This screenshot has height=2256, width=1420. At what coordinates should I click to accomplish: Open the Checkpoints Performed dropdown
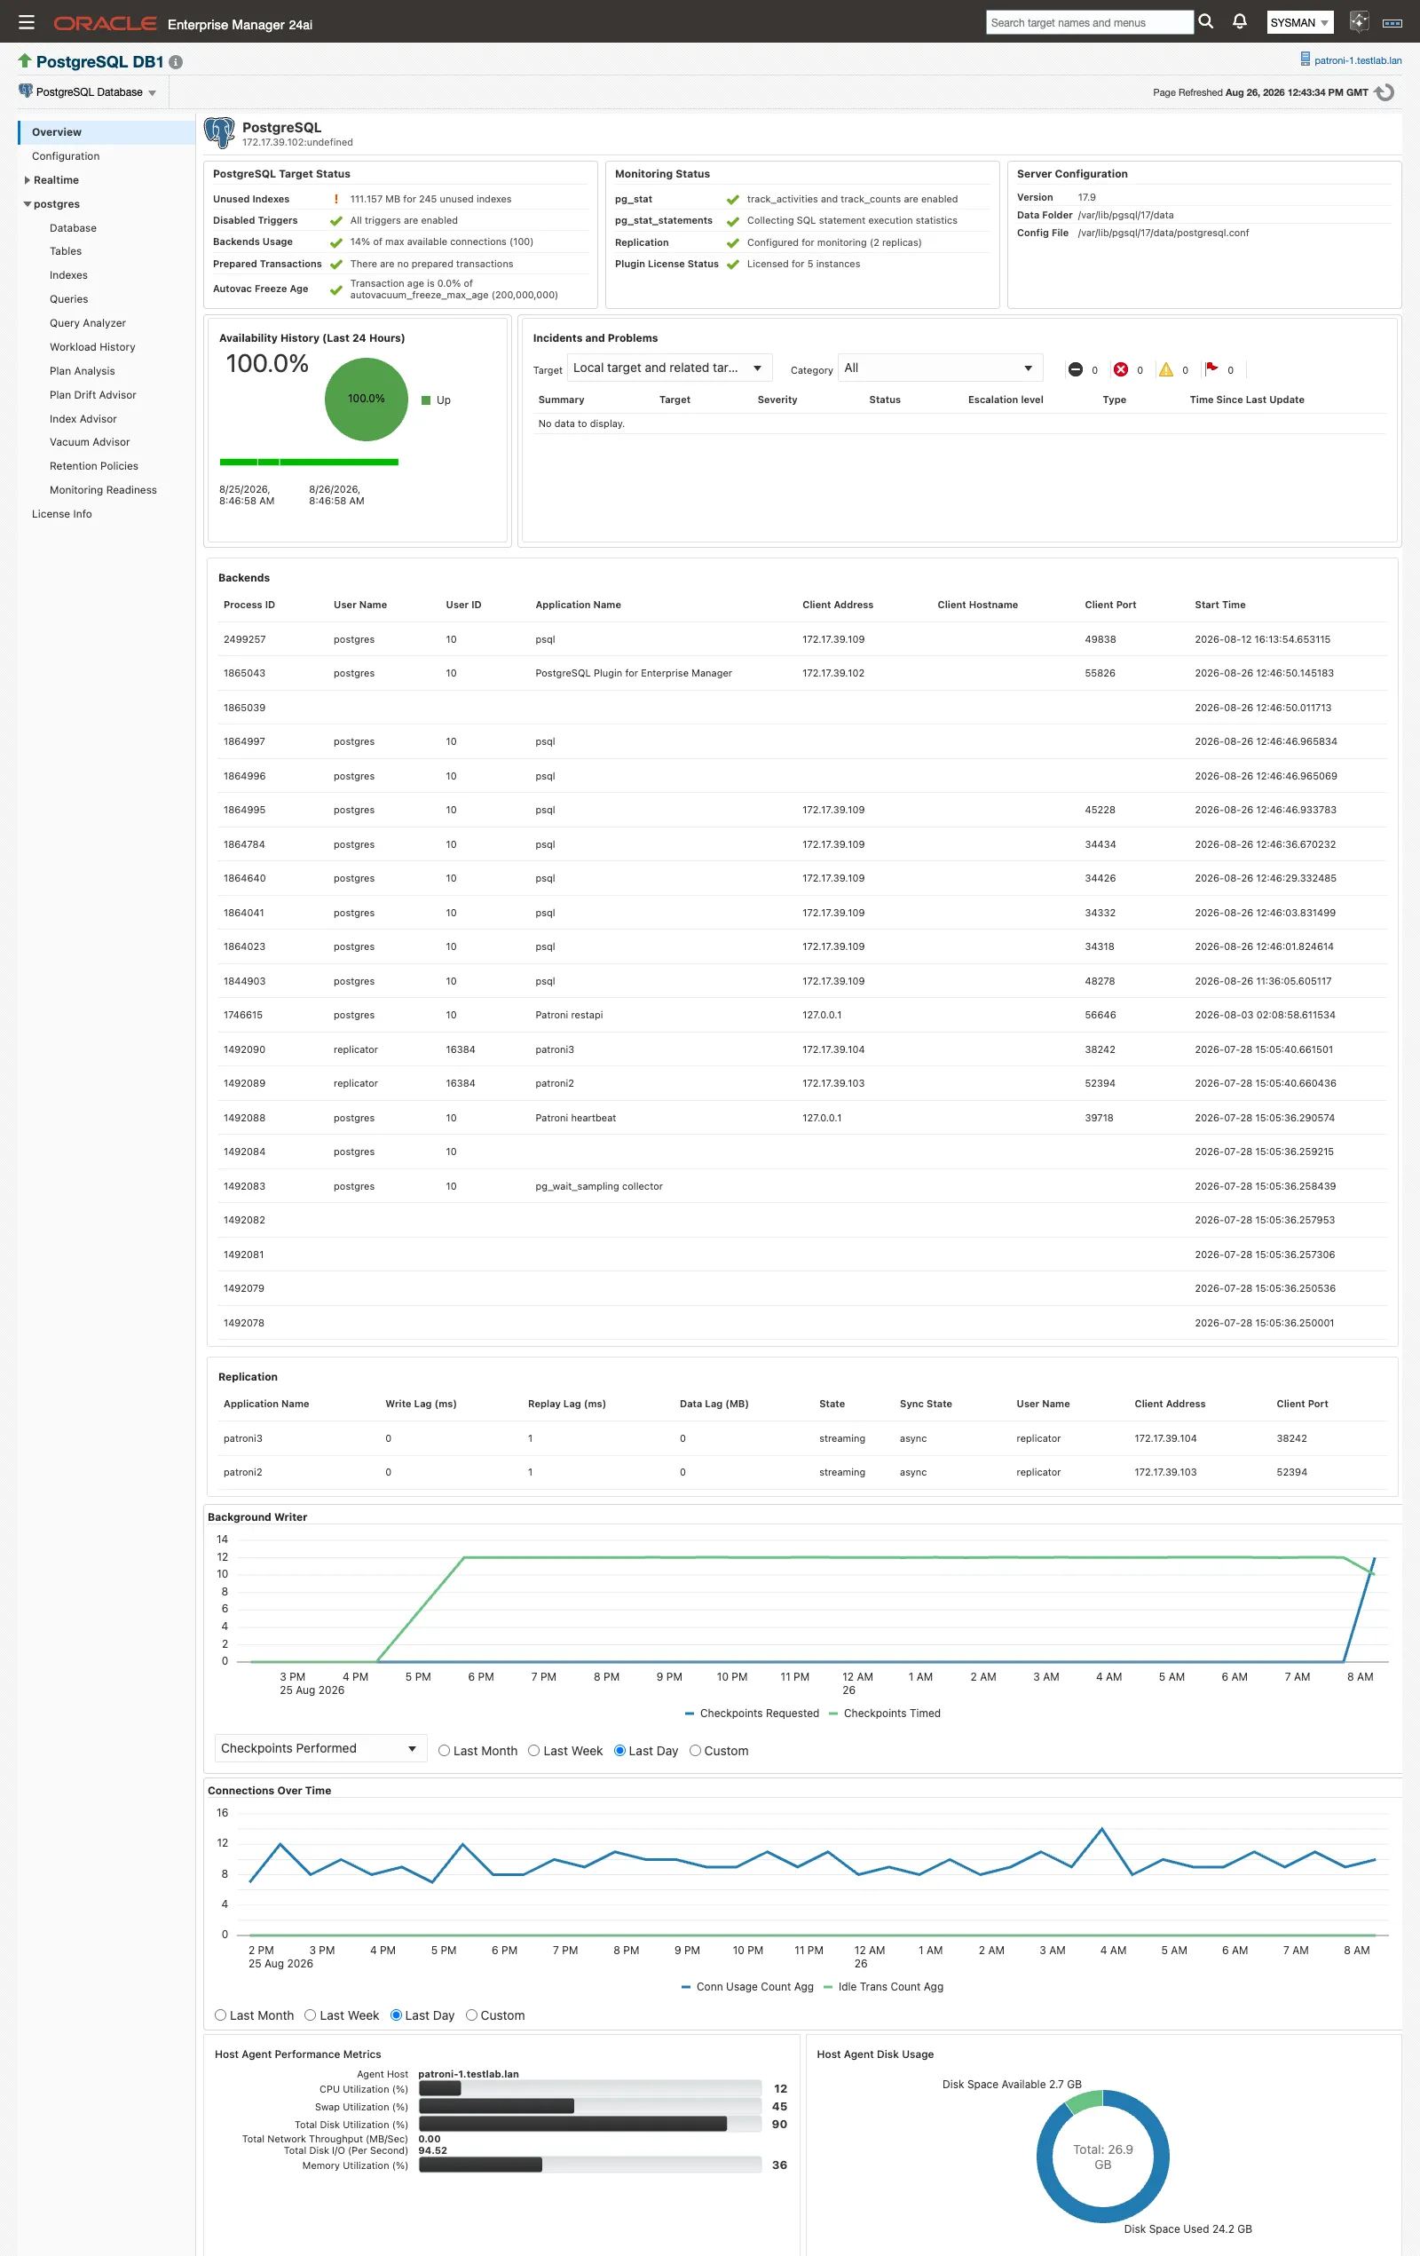320,1748
